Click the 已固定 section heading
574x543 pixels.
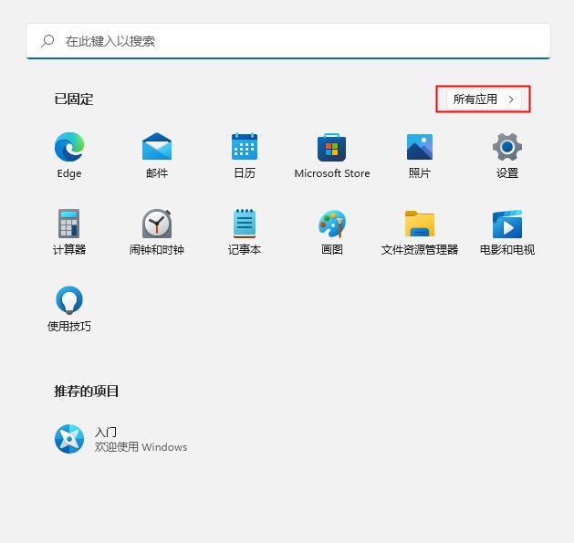click(74, 99)
